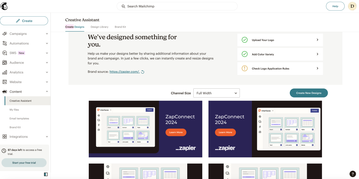Screen dimensions: 359x179
Task: Collapse the Content menu chevron
Action: tap(47, 91)
